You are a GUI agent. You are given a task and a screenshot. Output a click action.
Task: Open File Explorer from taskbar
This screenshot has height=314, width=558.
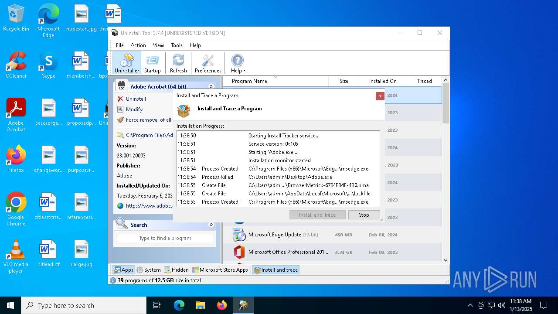[x=200, y=305]
